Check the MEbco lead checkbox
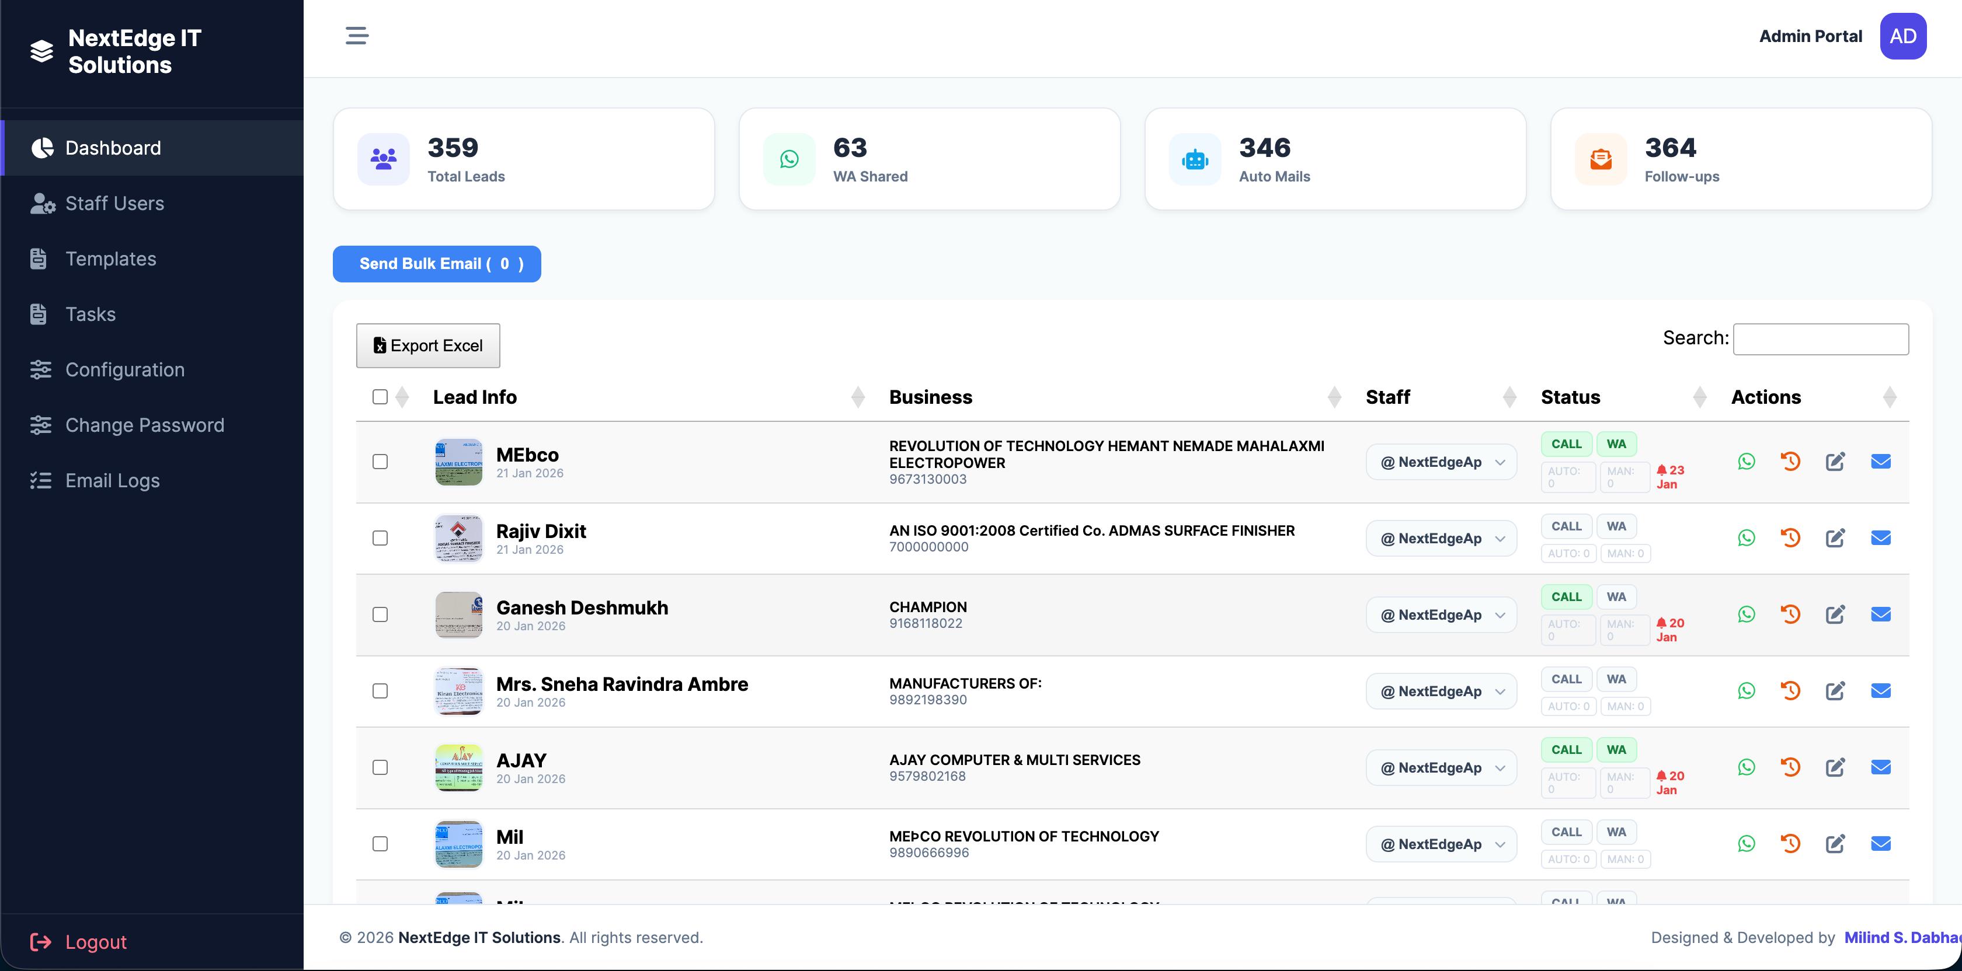The width and height of the screenshot is (1962, 971). 380,461
